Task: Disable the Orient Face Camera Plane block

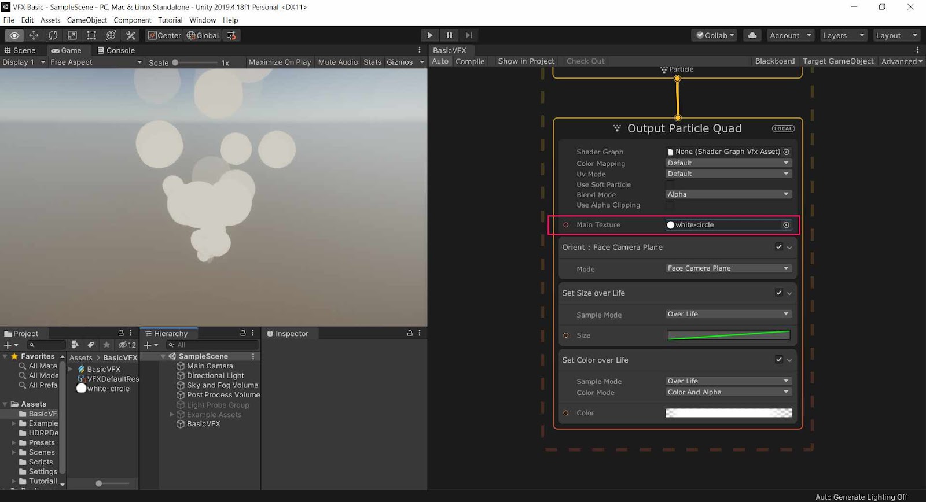Action: [x=778, y=247]
